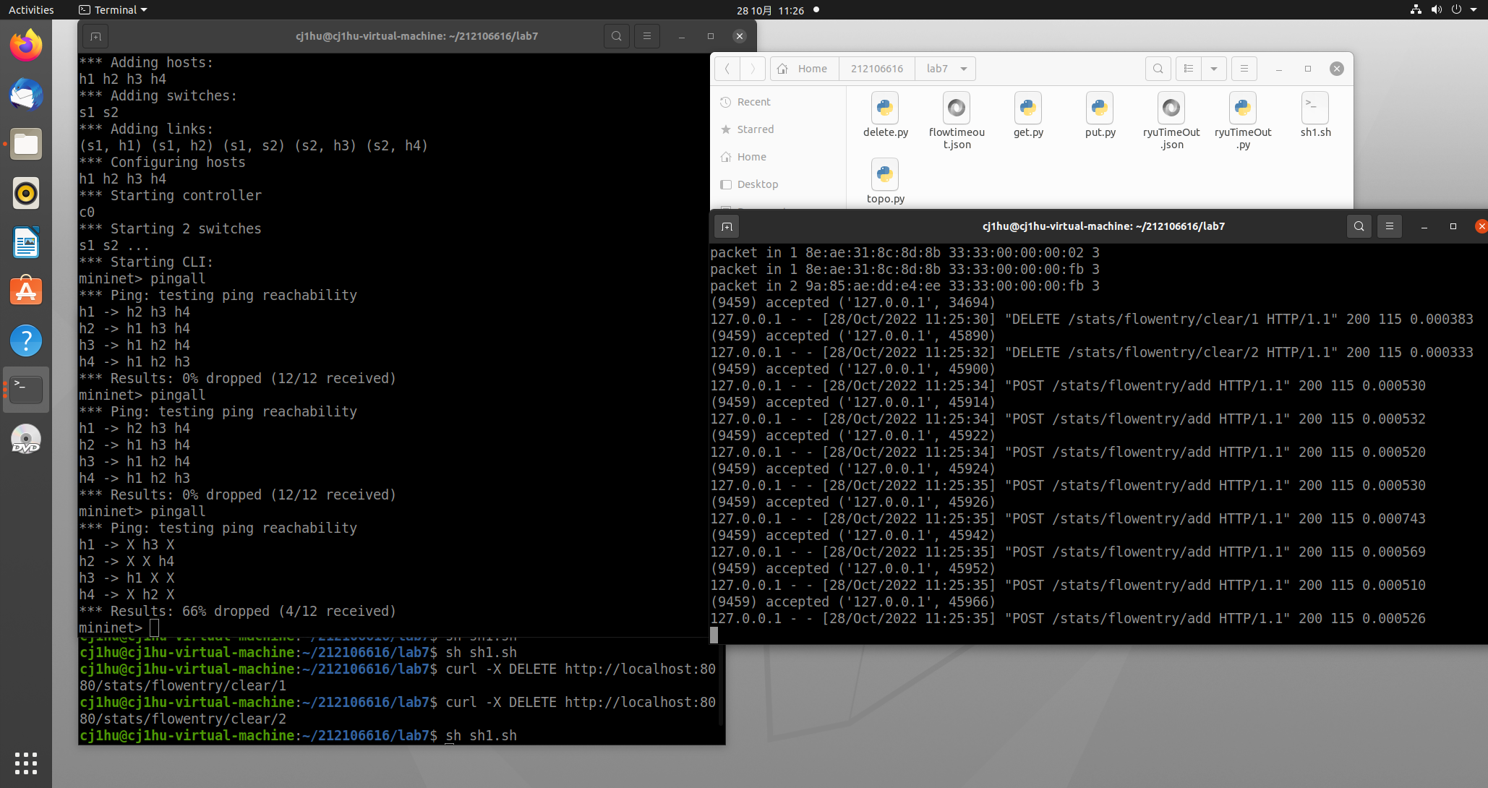Open Ubuntu Software from the dock
Viewport: 1488px width, 788px height.
(26, 291)
